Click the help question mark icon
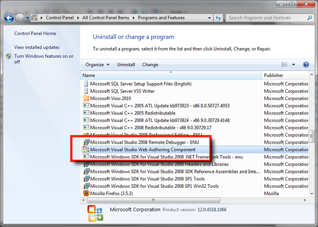Screen dimensions: 318x227 [306, 64]
